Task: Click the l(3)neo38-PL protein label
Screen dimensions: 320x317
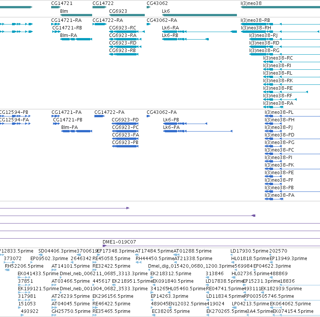Action: coord(279,112)
